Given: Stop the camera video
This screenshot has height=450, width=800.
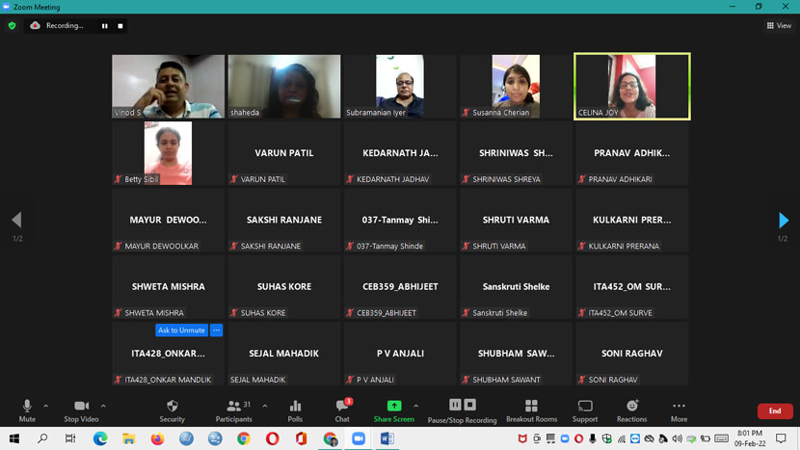Looking at the screenshot, I should [x=81, y=410].
